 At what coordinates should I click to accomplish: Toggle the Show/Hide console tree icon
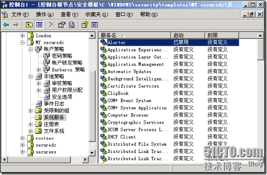39,25
